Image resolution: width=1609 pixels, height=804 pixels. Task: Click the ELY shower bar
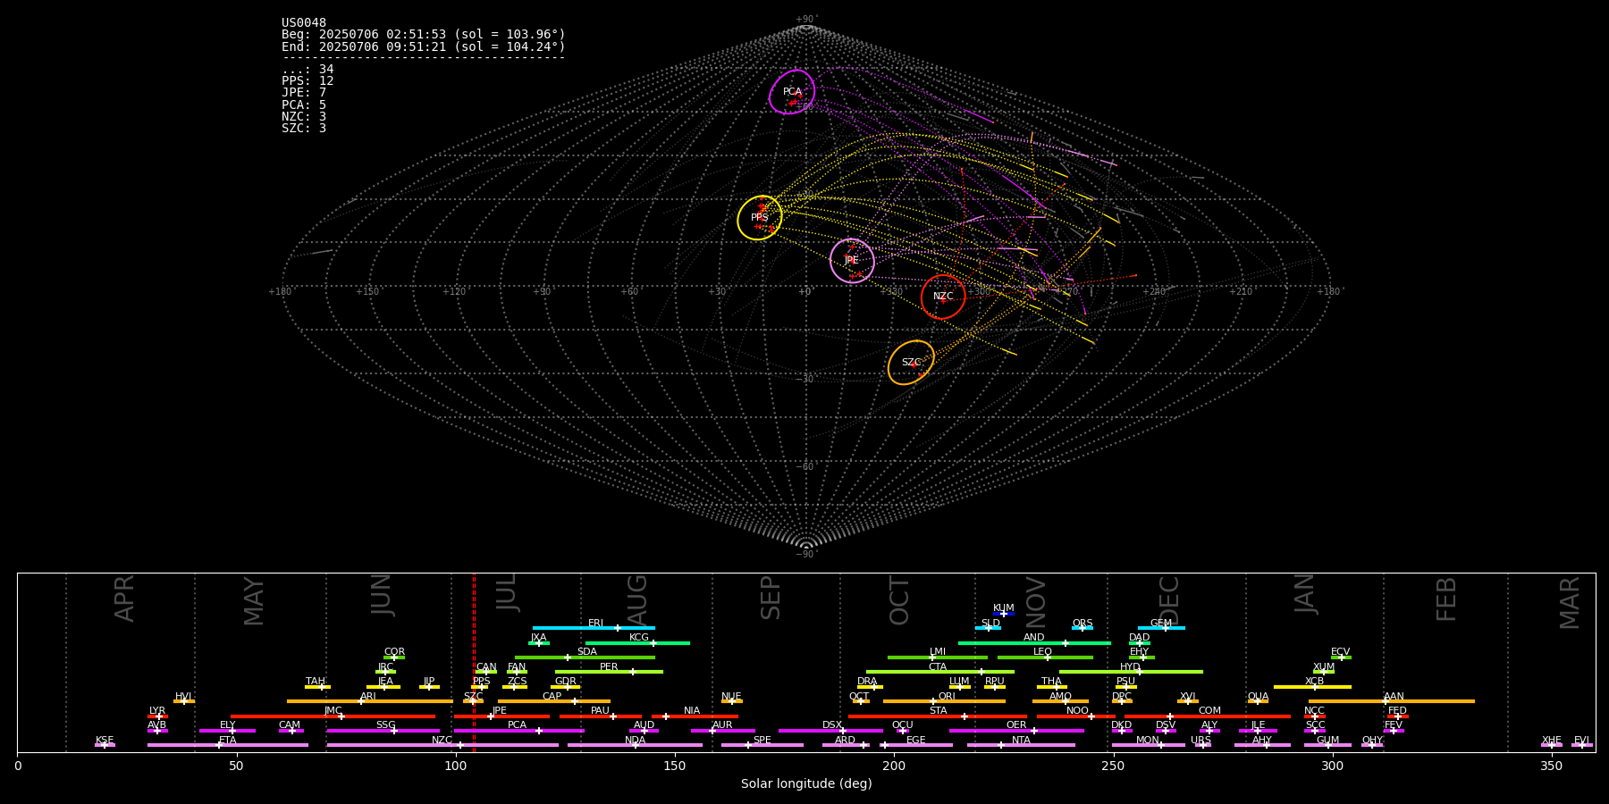[x=227, y=731]
